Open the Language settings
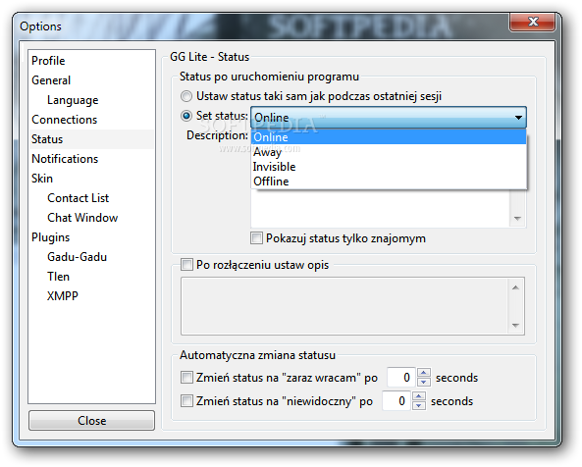The image size is (582, 467). pos(73,100)
